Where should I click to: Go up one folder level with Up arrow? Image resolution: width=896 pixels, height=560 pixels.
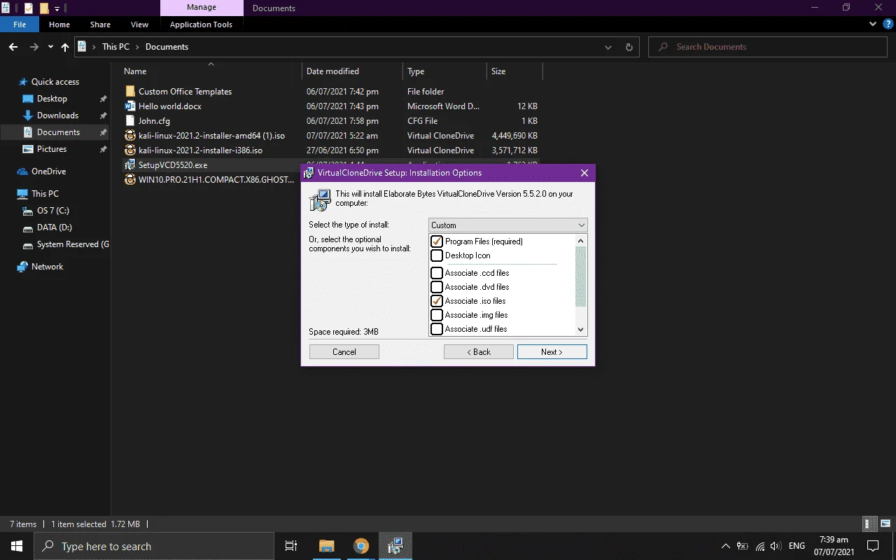pos(65,47)
